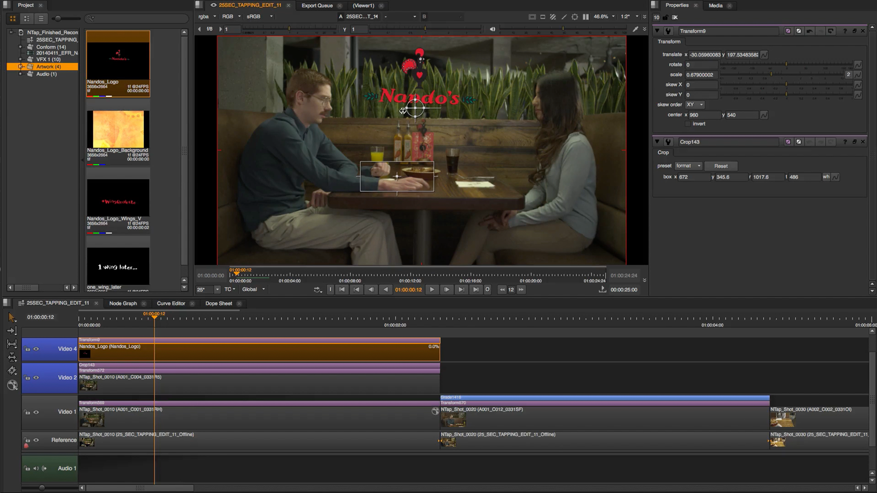The image size is (877, 493).
Task: Toggle visibility of Video 4 layer
Action: (x=36, y=347)
